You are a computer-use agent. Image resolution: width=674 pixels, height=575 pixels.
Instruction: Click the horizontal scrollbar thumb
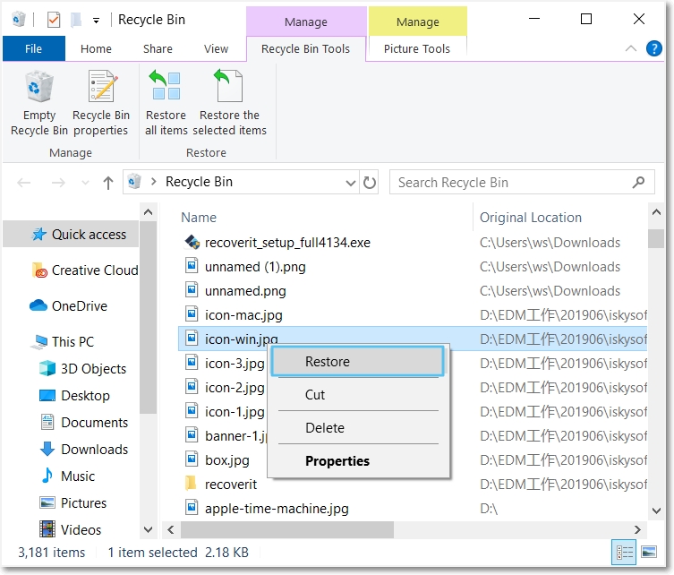(287, 529)
